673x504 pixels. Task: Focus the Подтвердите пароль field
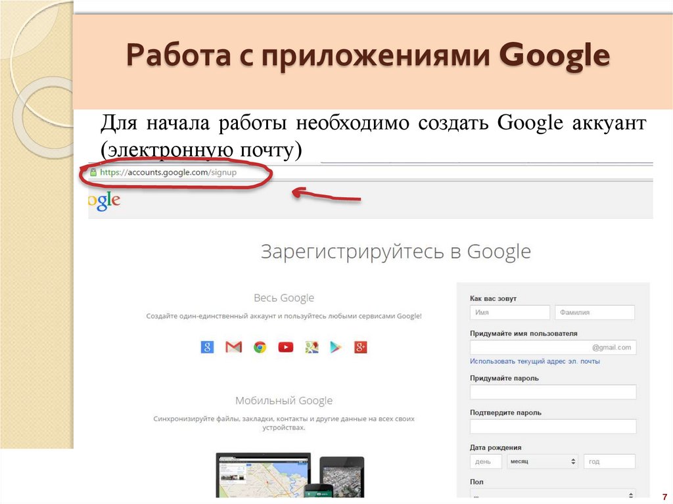pos(553,426)
